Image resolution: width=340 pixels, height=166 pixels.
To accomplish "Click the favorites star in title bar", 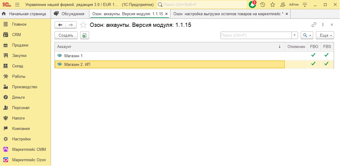I will [272, 5].
